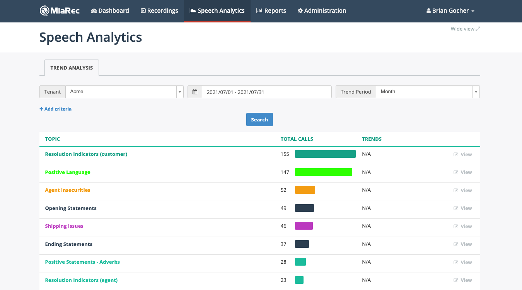
Task: Open the Ending Statements topic
Action: click(68, 244)
